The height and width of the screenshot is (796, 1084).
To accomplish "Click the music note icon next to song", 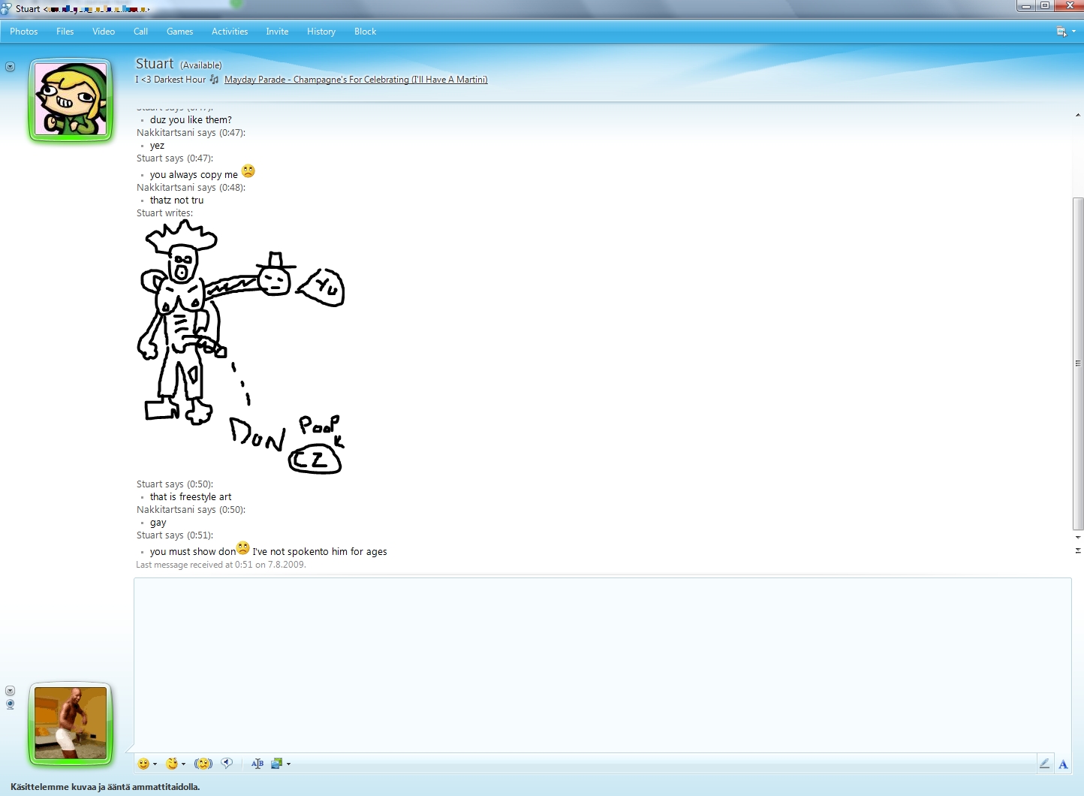I will [215, 80].
